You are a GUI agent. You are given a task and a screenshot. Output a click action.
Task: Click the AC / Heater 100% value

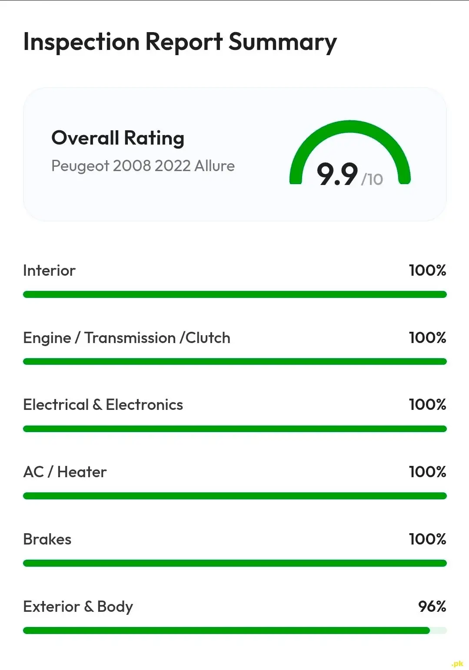[x=427, y=472]
